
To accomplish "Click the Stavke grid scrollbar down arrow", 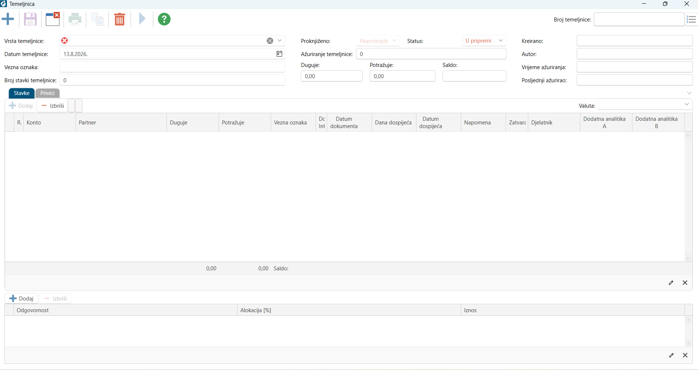I will pos(688,258).
